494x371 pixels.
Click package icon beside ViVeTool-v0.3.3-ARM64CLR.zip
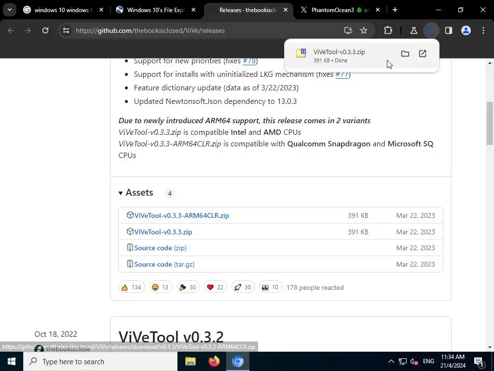(130, 215)
